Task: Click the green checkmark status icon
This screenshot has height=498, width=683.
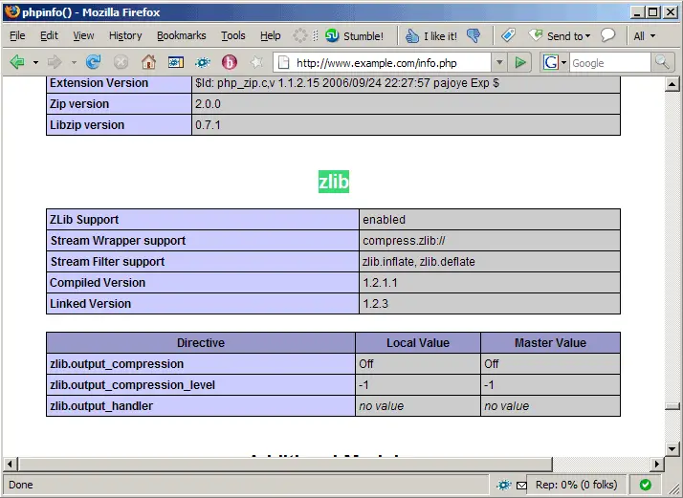Action: pos(646,485)
